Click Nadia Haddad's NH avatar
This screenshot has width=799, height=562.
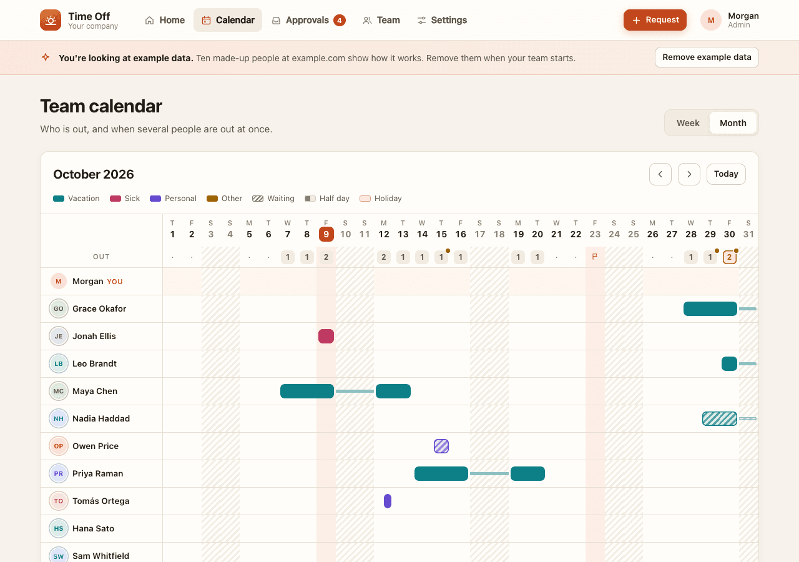point(59,418)
